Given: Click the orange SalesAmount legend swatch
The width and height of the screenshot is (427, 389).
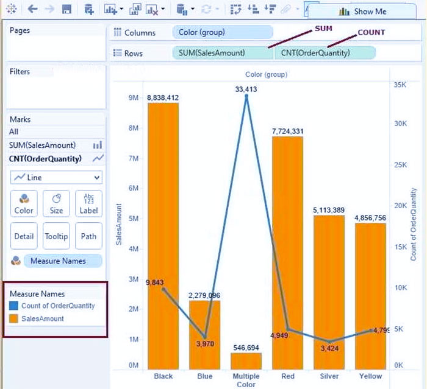Looking at the screenshot, I should click(13, 318).
